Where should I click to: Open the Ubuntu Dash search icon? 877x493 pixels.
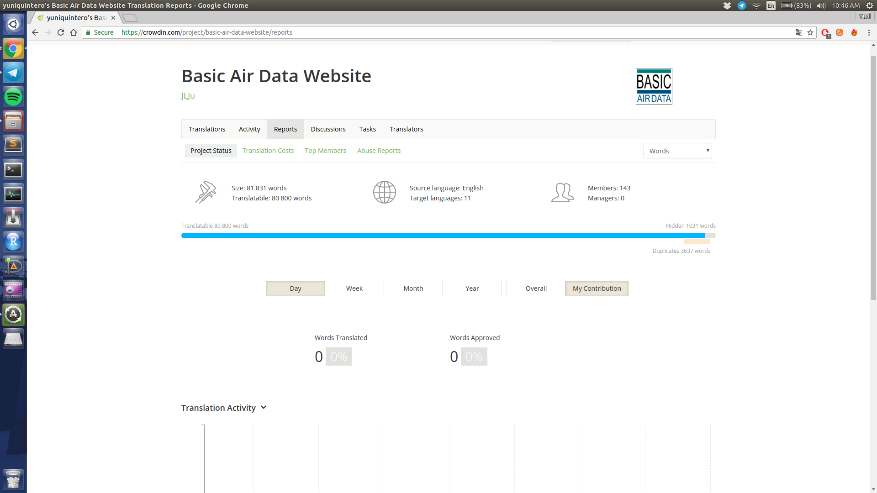point(13,24)
